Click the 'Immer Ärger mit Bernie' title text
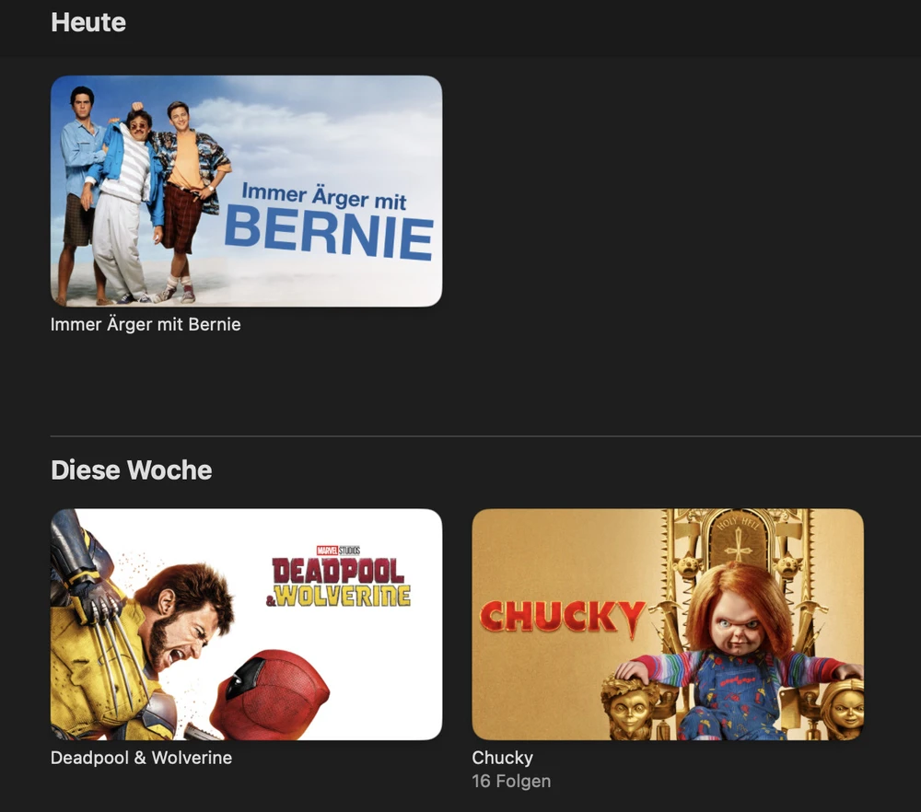 [146, 324]
